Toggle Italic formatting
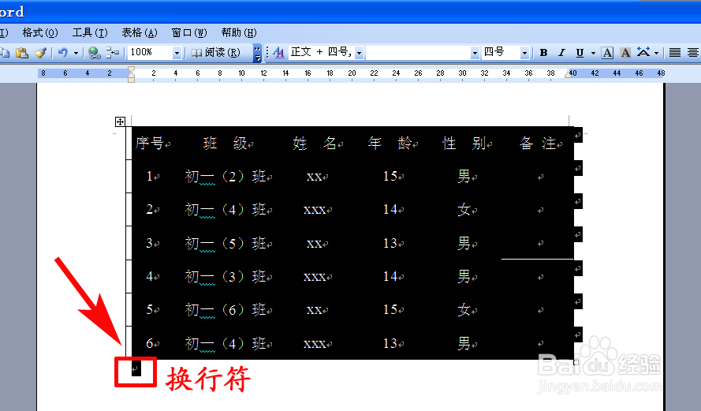The width and height of the screenshot is (701, 411). (561, 53)
